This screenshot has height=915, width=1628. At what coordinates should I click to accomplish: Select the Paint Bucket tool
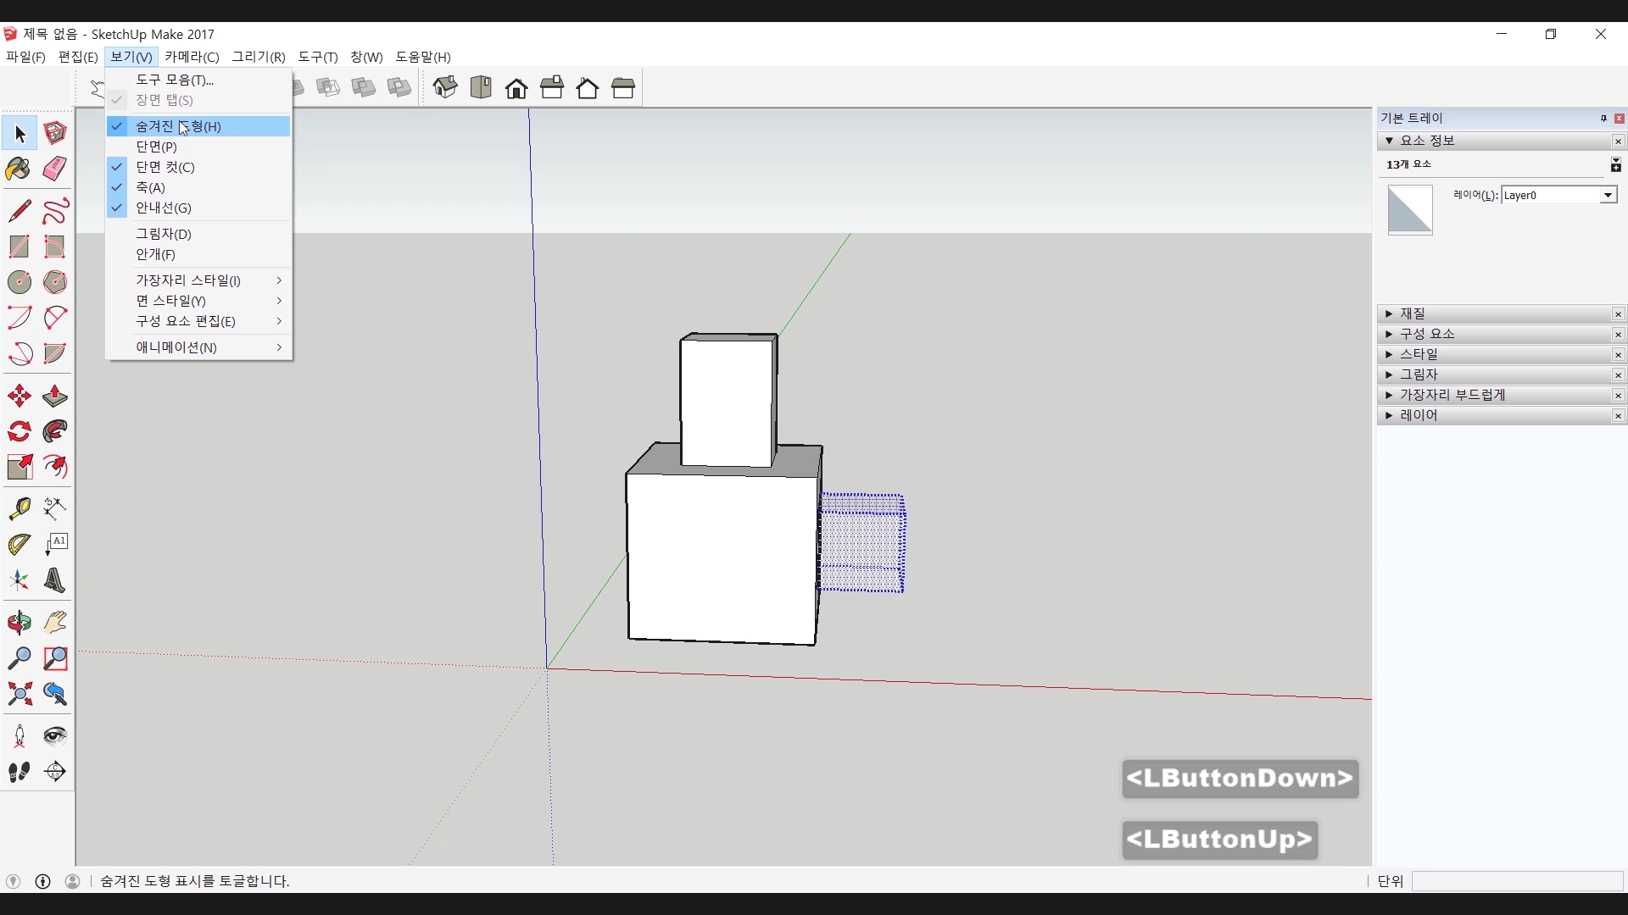point(19,169)
